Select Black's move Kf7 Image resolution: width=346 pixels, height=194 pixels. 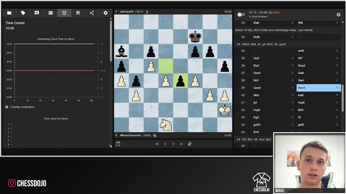pos(319,58)
